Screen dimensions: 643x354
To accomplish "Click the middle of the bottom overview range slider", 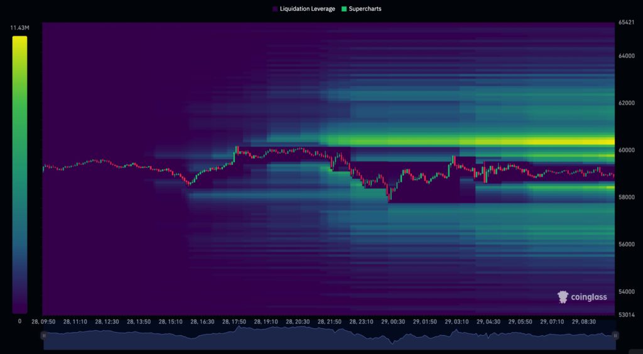I will [330, 338].
